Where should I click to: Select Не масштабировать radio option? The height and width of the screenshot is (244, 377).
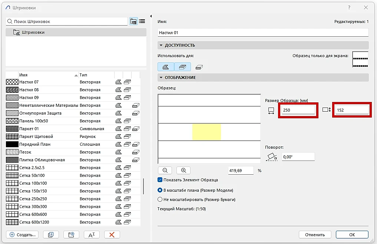pos(160,200)
